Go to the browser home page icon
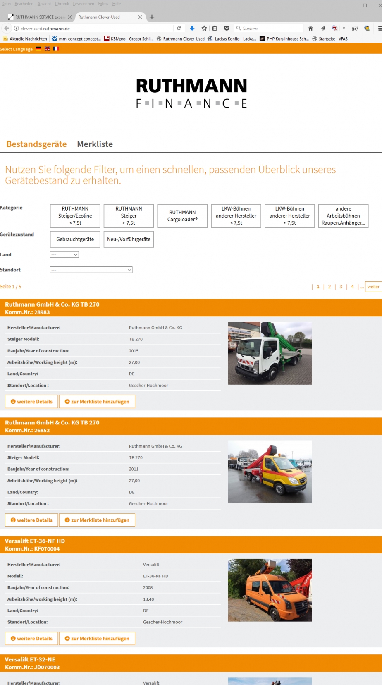382x685 pixels. point(310,28)
